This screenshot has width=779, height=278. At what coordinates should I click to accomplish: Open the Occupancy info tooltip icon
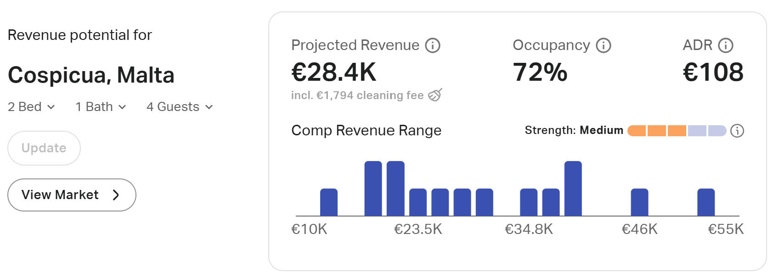click(603, 45)
